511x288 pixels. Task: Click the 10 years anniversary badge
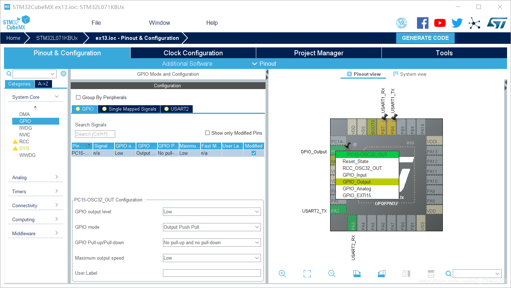click(x=402, y=23)
